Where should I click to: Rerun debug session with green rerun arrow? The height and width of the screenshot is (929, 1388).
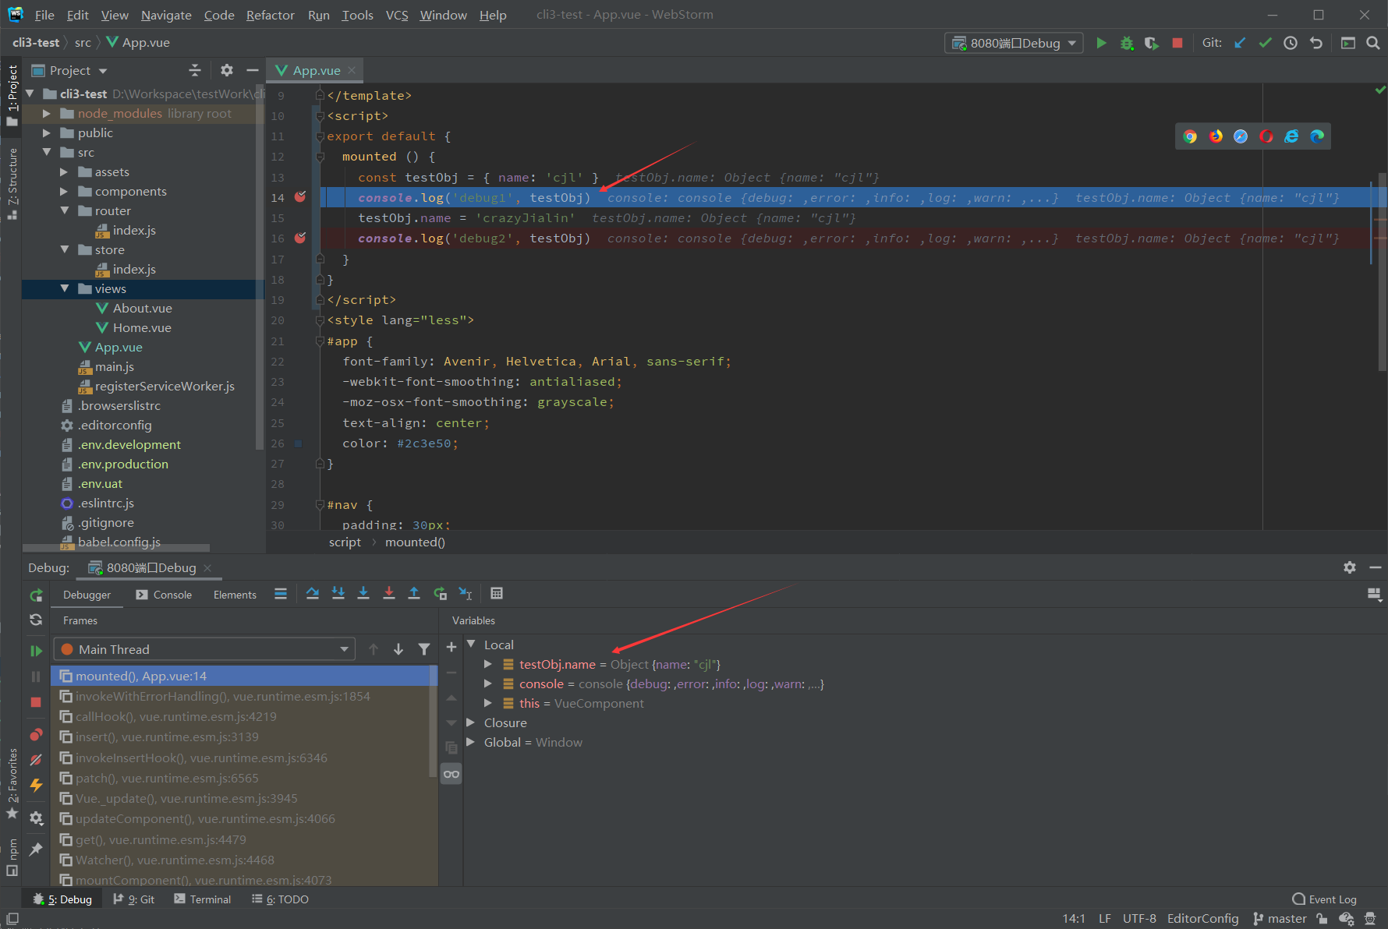pos(36,595)
